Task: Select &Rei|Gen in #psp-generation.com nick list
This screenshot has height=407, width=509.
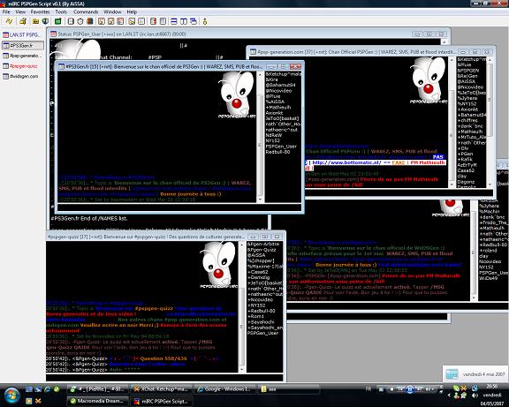Action: coord(467,76)
